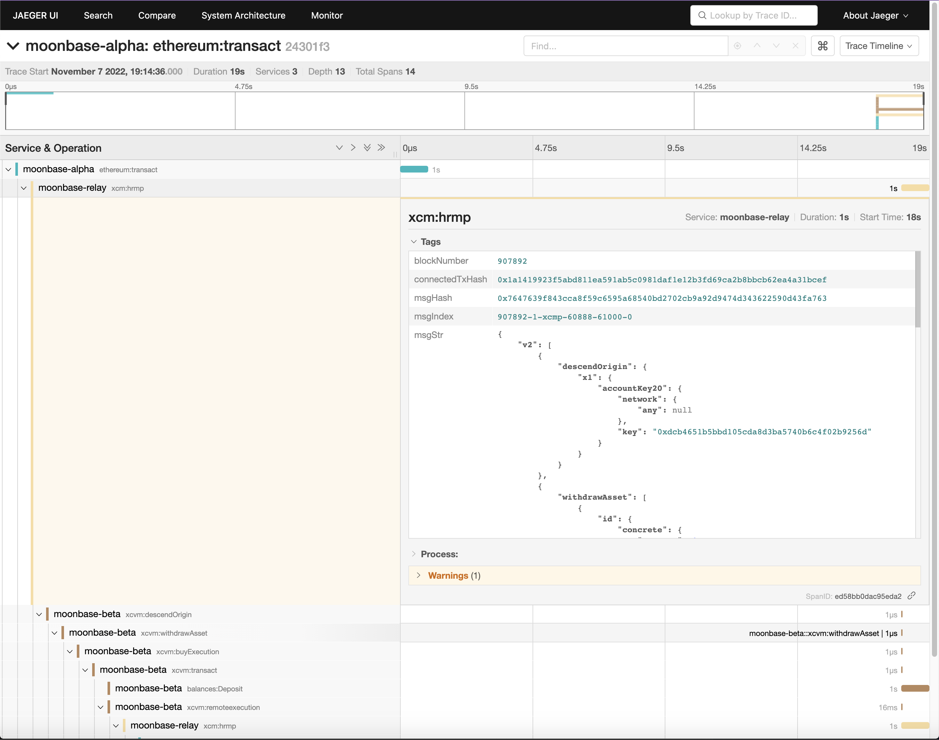The height and width of the screenshot is (740, 939).
Task: Collapse moonbase-beta xcvm:buyExecution span
Action: [x=70, y=652]
